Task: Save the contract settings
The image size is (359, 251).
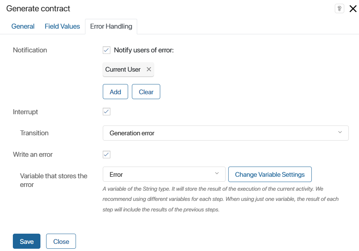Action: (26, 241)
